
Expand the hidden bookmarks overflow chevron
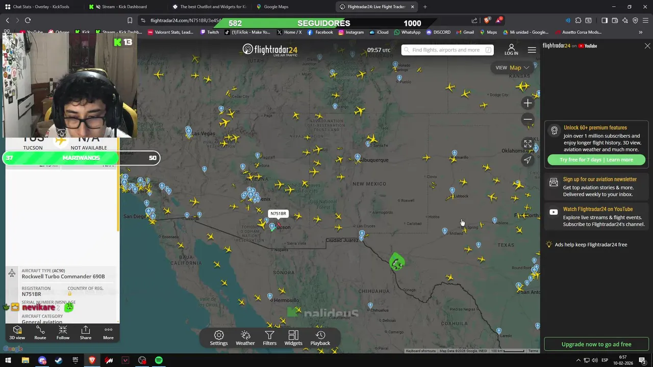tap(641, 32)
